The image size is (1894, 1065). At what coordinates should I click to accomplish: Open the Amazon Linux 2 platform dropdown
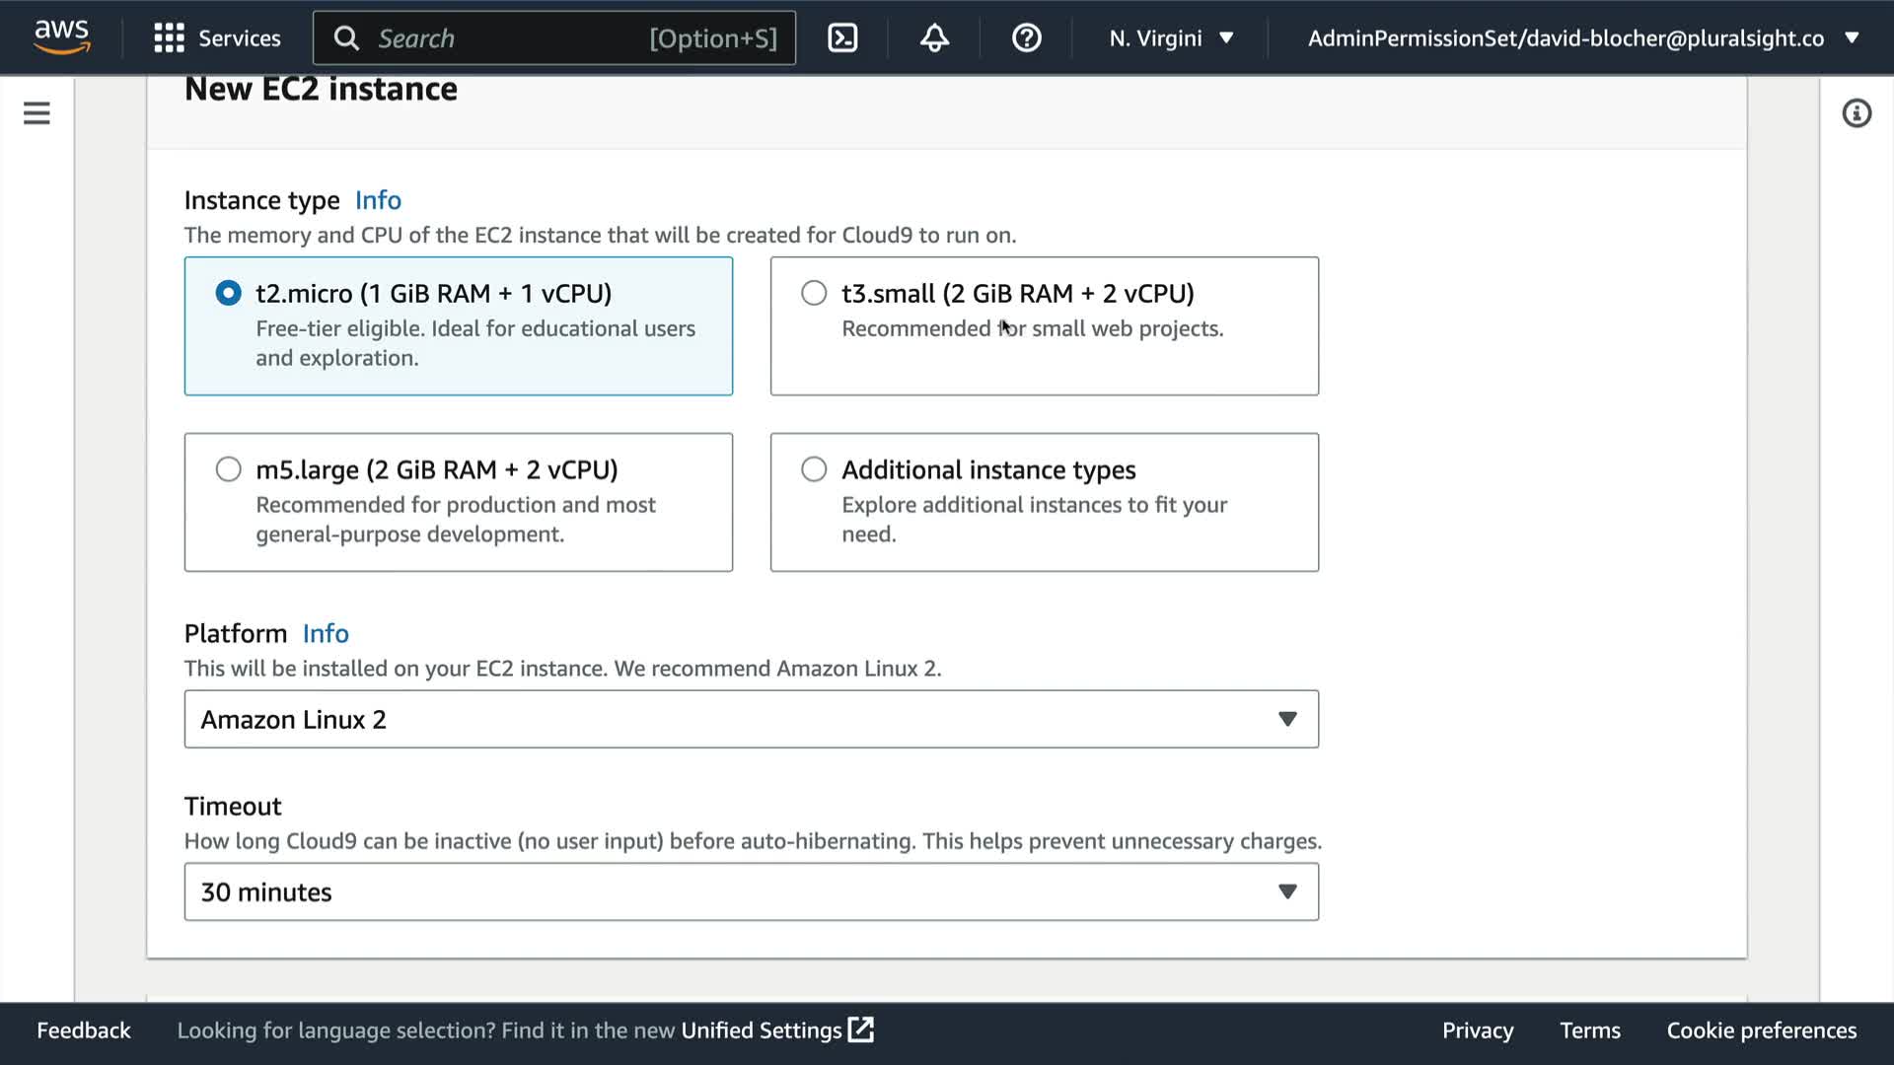[x=751, y=719]
